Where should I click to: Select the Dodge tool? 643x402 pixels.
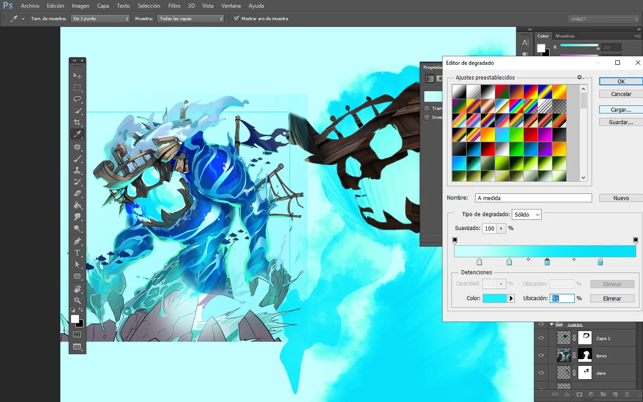(x=77, y=228)
